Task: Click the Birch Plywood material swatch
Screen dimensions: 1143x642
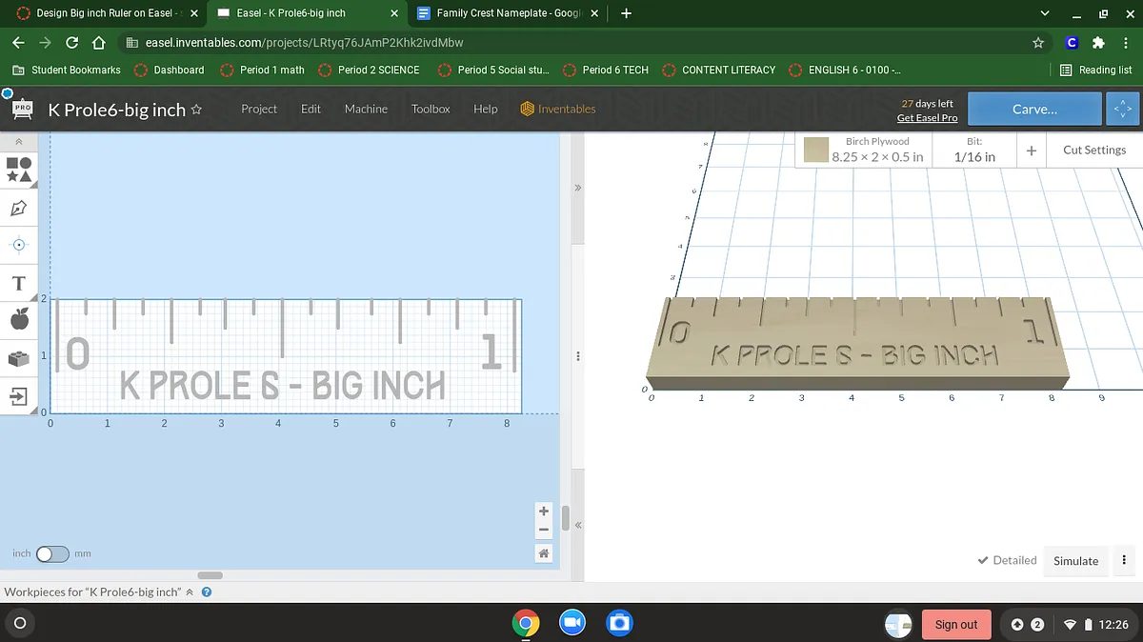Action: 815,150
